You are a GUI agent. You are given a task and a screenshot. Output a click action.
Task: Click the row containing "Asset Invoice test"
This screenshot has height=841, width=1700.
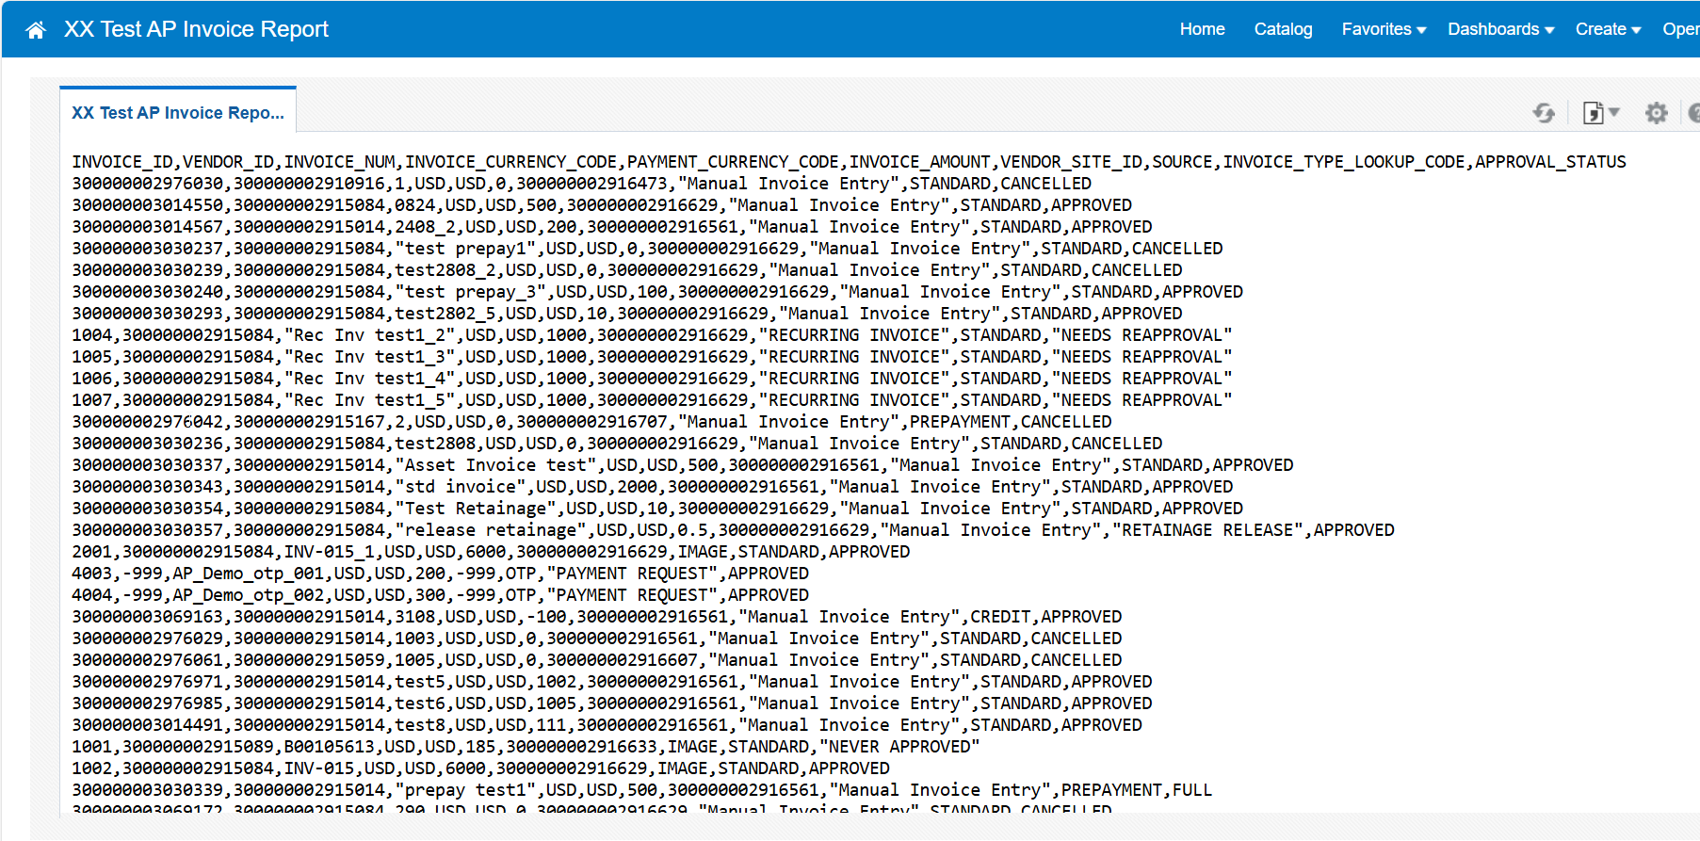(x=683, y=465)
